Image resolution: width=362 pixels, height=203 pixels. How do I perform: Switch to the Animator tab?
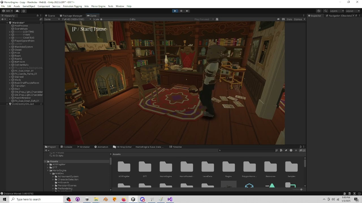pyautogui.click(x=83, y=147)
